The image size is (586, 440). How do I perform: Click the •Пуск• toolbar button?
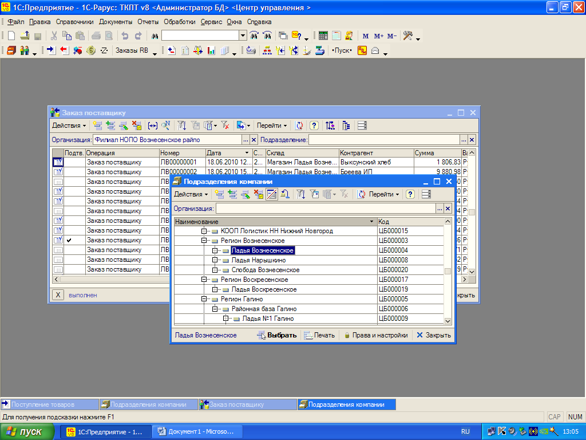(342, 50)
